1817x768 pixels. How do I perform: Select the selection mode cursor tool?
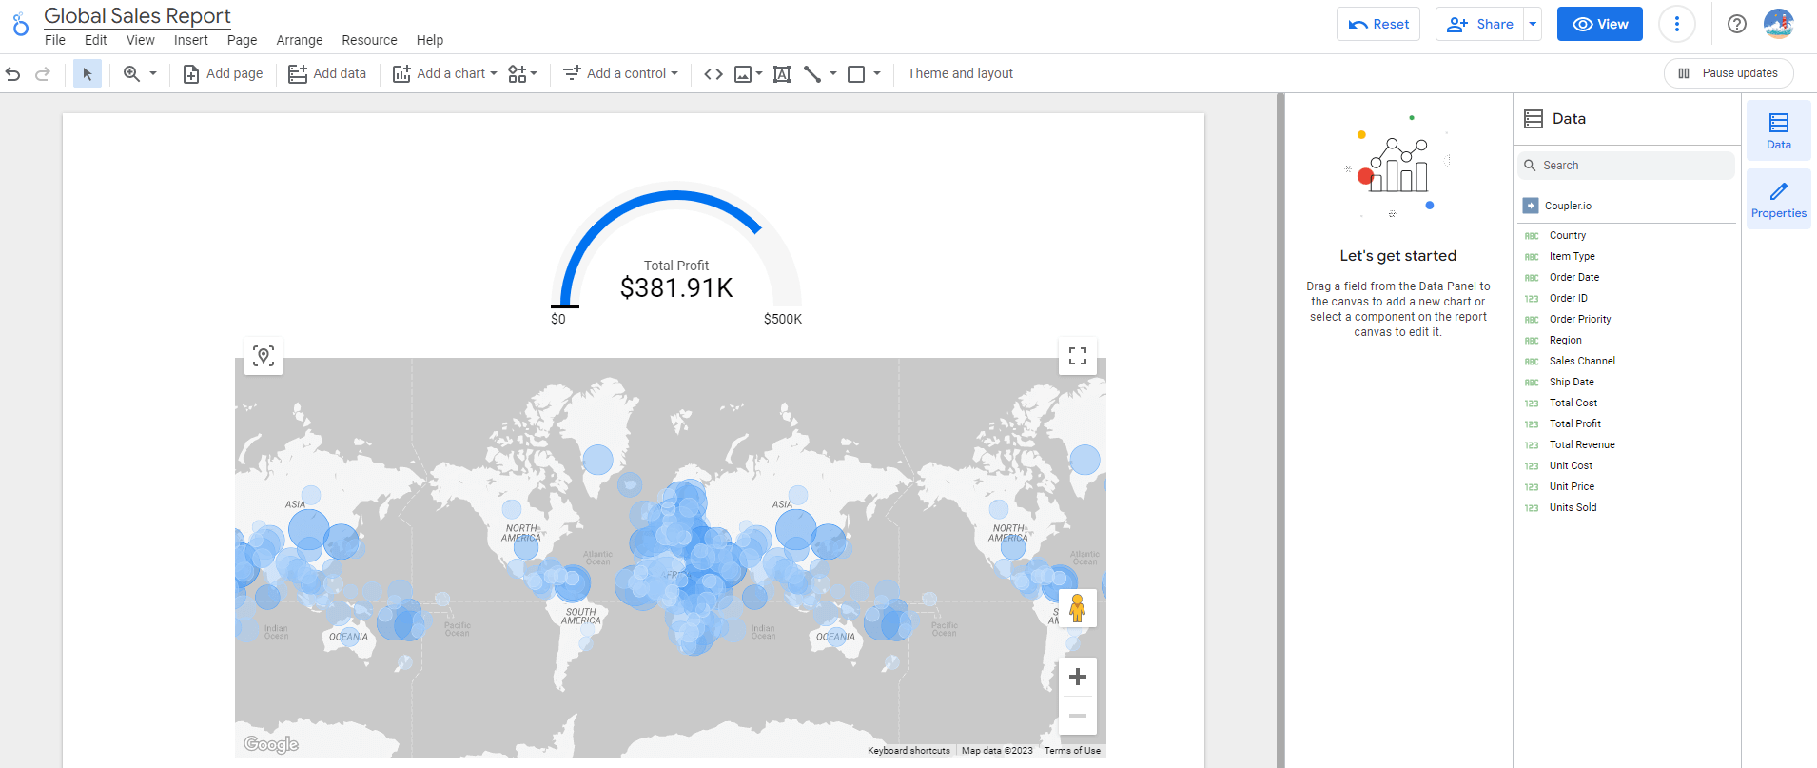(x=88, y=73)
